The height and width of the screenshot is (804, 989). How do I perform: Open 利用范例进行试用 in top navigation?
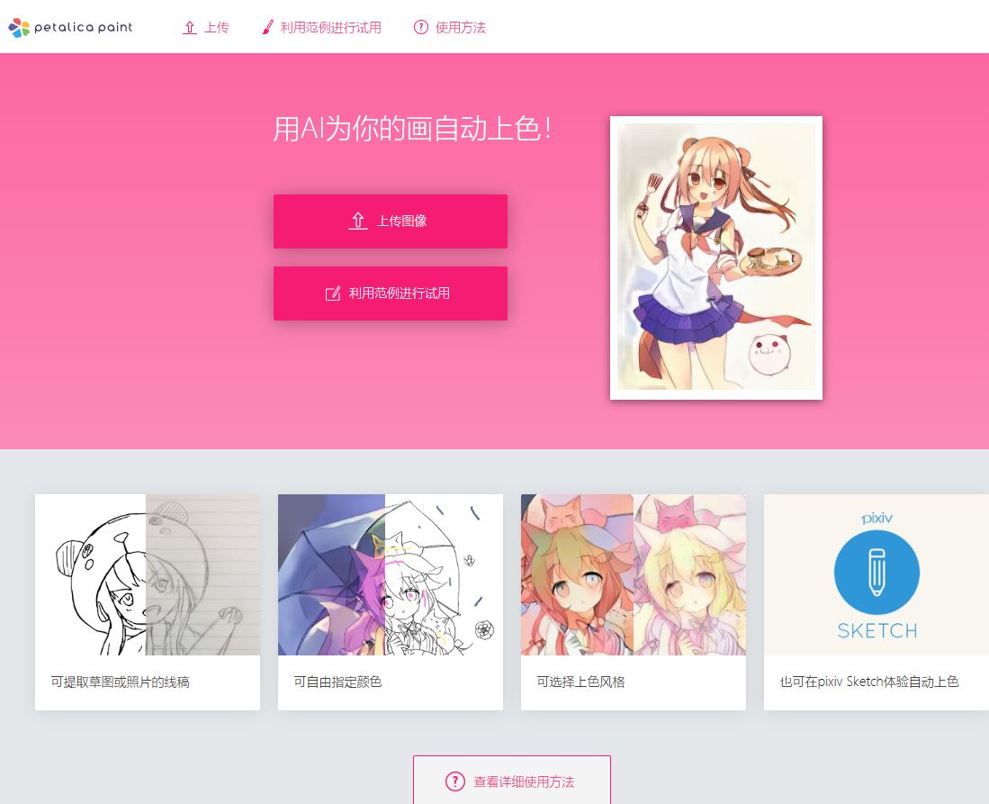(x=321, y=27)
